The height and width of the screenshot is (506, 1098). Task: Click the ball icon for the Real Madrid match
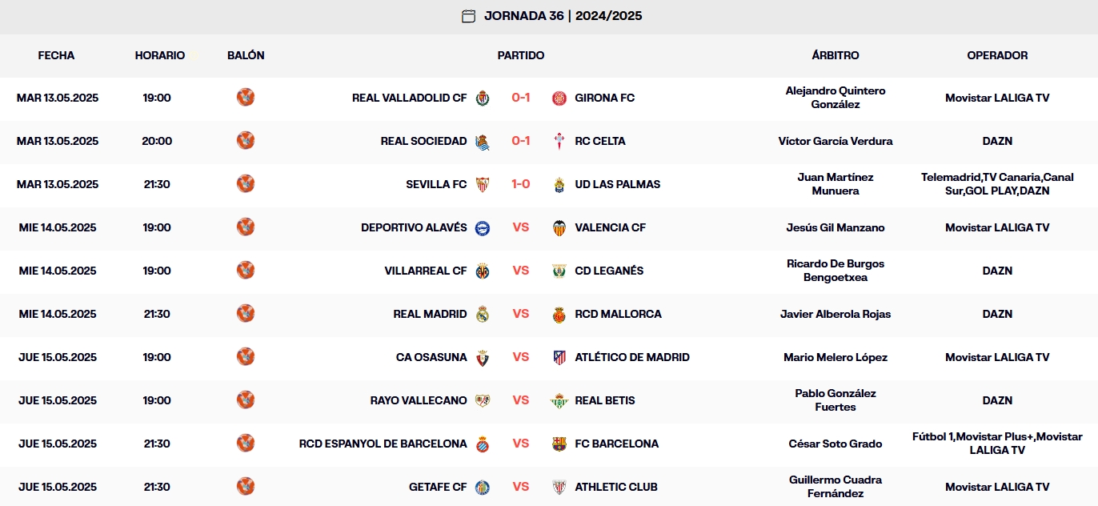coord(246,314)
